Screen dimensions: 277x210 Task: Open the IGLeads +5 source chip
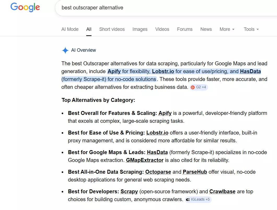tap(198, 200)
